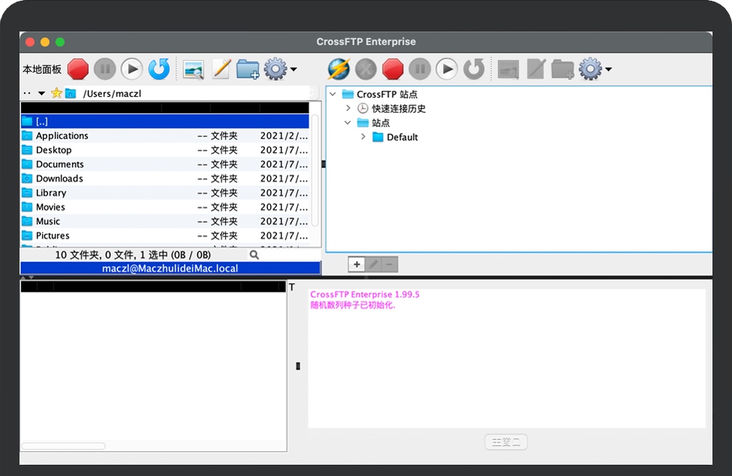Create new folder via folder-plus icon
This screenshot has height=476, width=732.
(x=247, y=68)
